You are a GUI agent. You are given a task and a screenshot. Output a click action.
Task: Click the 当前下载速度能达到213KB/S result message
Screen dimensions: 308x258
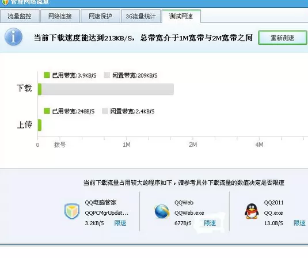click(x=143, y=38)
